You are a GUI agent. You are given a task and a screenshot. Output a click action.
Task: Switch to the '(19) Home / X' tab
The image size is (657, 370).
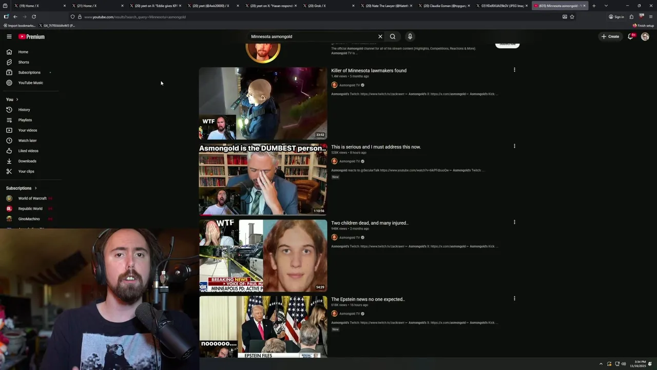click(x=39, y=6)
